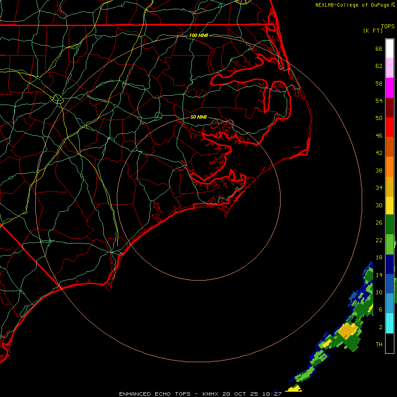The image size is (397, 397).
Task: Click the light blue 6 kft legend color
Action: tap(390, 303)
